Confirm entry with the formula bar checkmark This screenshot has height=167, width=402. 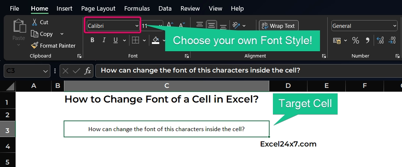coord(77,71)
